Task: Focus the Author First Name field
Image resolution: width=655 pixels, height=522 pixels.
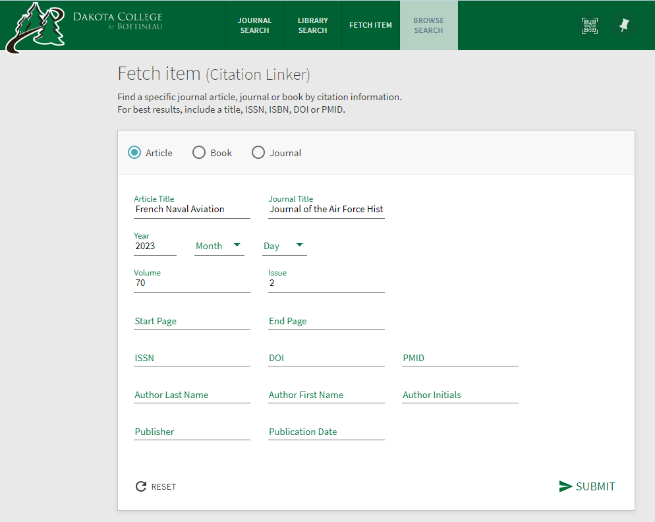Action: click(x=326, y=395)
